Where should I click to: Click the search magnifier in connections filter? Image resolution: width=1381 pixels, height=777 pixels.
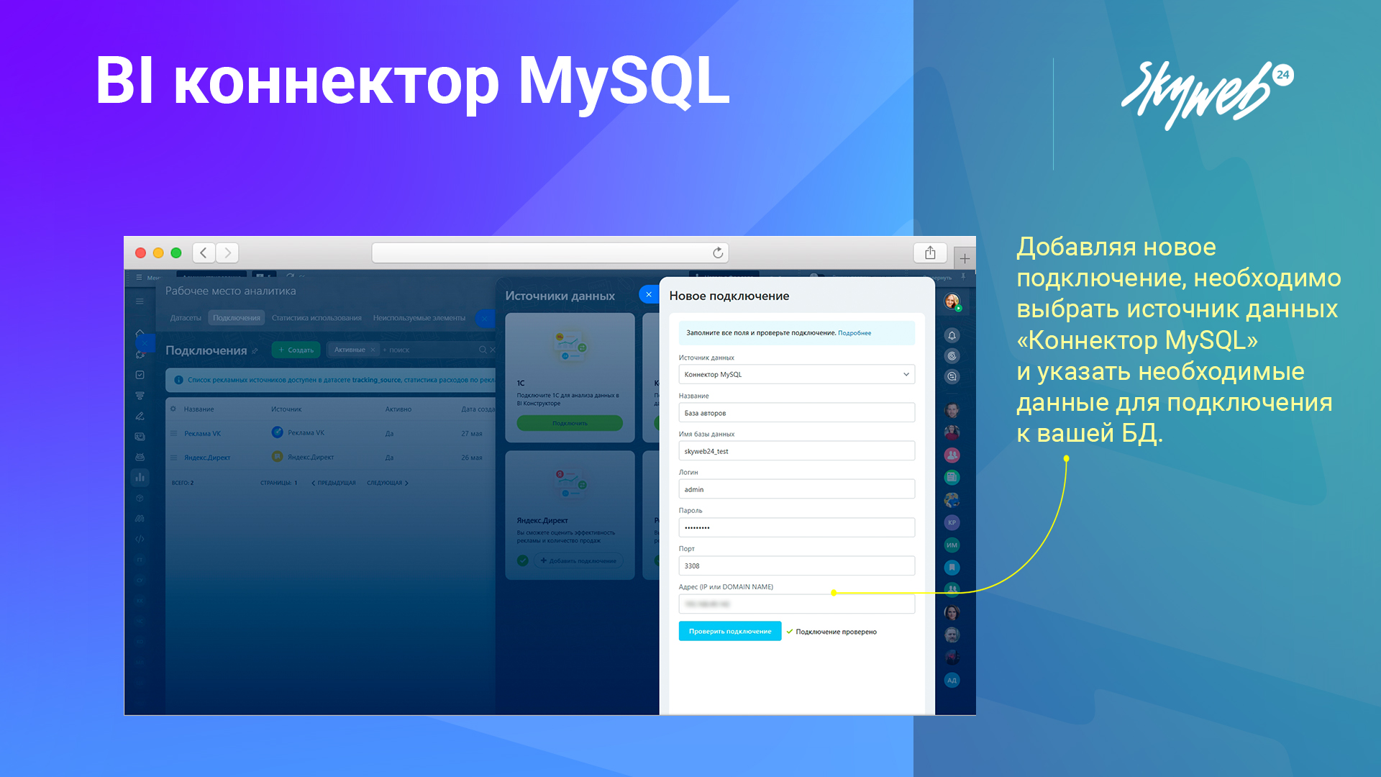pyautogui.click(x=483, y=350)
